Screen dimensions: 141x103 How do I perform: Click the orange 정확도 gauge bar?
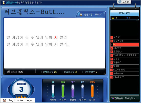92,91
